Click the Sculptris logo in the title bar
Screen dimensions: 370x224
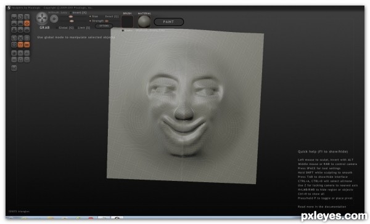click(x=9, y=8)
